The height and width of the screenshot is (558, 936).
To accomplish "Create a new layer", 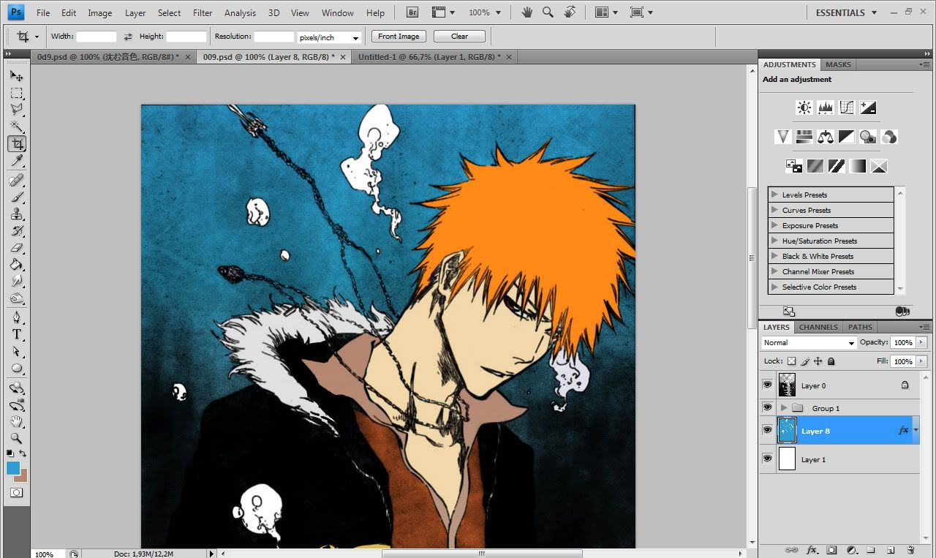I will 891,549.
